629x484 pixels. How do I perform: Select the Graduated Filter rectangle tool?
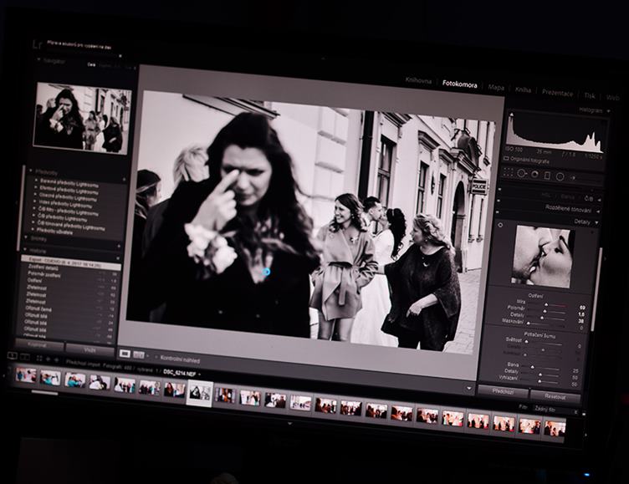pyautogui.click(x=547, y=176)
